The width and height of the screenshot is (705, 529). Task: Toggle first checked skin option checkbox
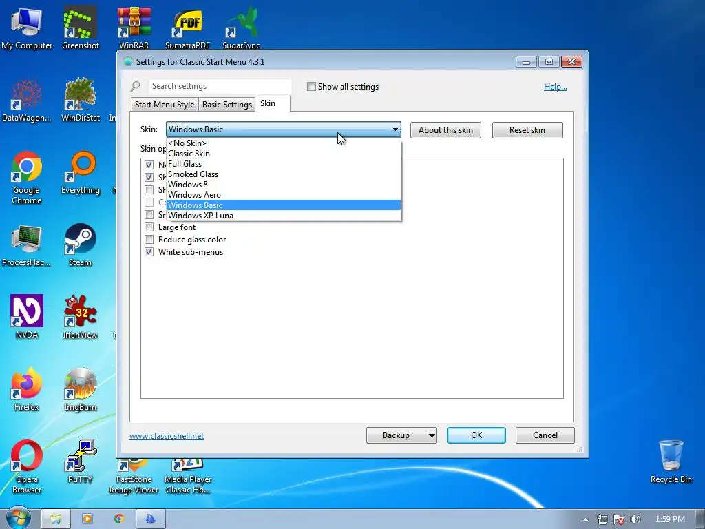tap(149, 165)
